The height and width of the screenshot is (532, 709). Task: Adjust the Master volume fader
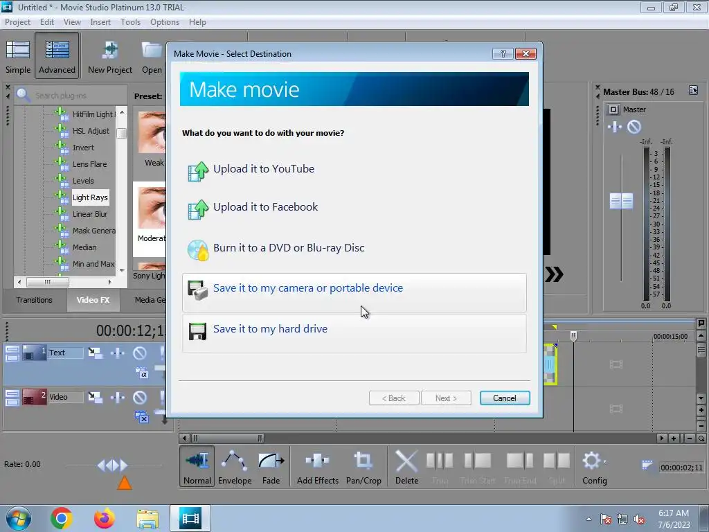(621, 201)
